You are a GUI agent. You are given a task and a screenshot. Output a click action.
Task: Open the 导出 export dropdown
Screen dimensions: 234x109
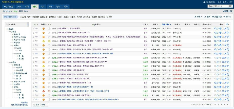coord(198,17)
